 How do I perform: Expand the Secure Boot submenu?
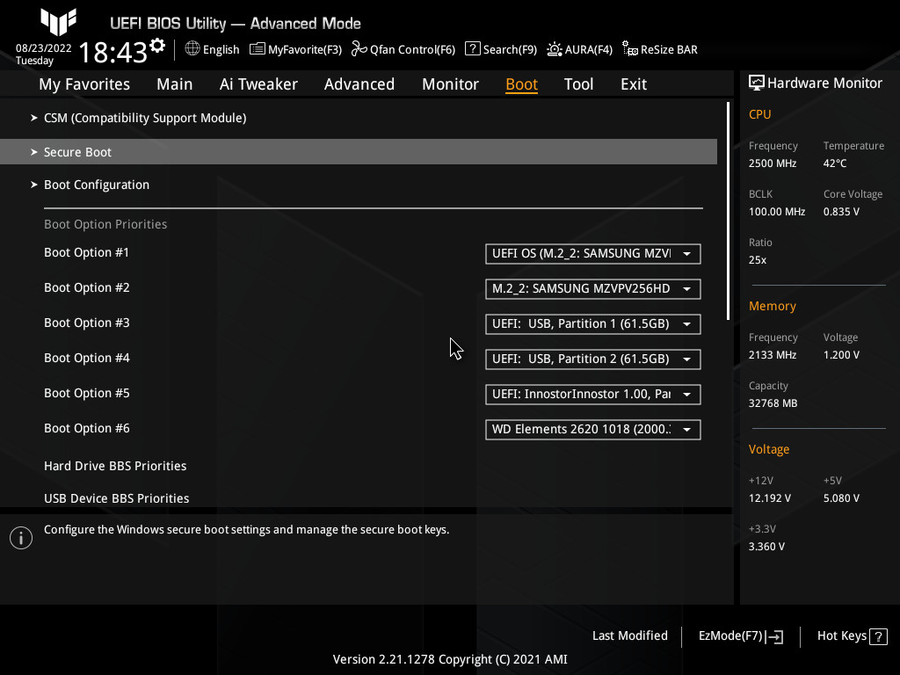[77, 151]
